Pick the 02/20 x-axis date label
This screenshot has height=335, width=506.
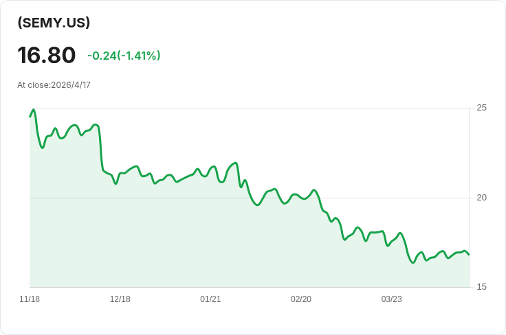301,299
